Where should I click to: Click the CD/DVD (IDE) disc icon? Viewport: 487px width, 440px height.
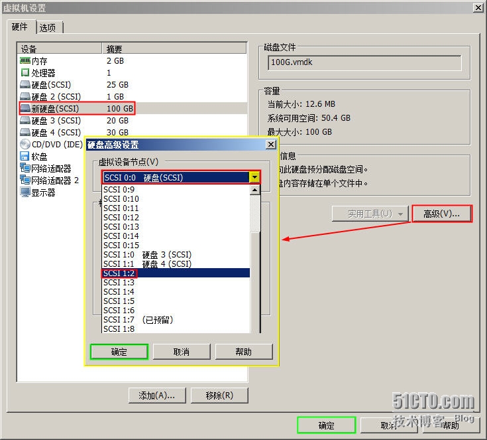click(25, 144)
